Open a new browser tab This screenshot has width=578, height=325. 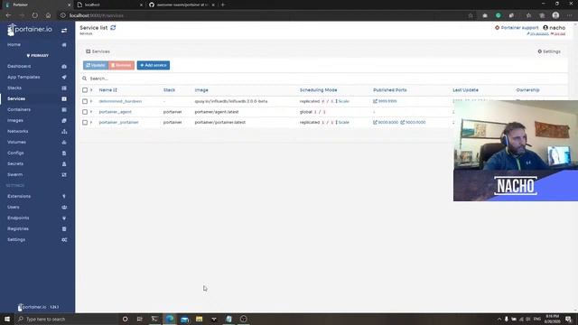coord(223,5)
